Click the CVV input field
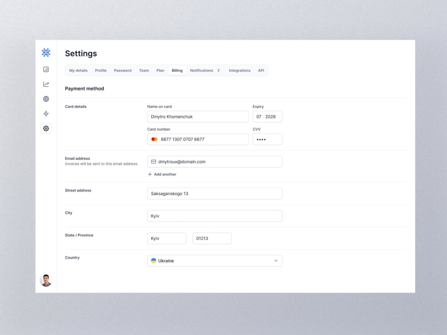447x335 pixels. [267, 139]
